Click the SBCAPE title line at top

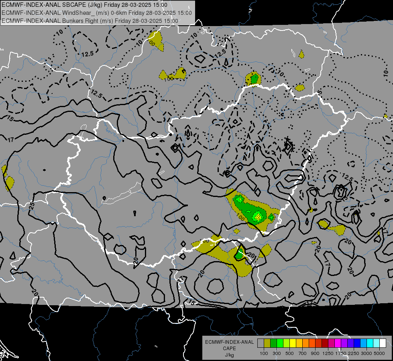[x=84, y=5]
